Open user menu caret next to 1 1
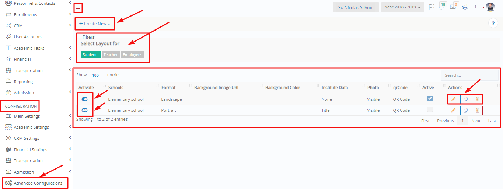503x189 pixels. pyautogui.click(x=483, y=7)
